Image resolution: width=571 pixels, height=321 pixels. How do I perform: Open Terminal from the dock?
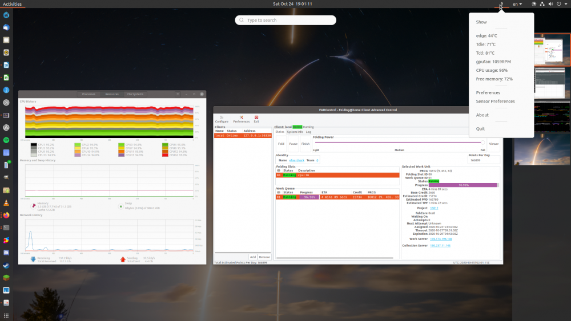click(x=6, y=228)
